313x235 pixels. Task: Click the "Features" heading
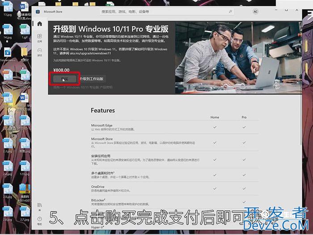click(x=103, y=111)
